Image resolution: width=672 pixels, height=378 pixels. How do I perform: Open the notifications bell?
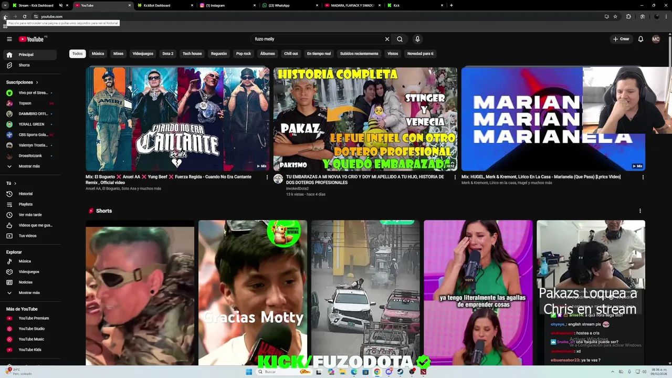(x=640, y=39)
